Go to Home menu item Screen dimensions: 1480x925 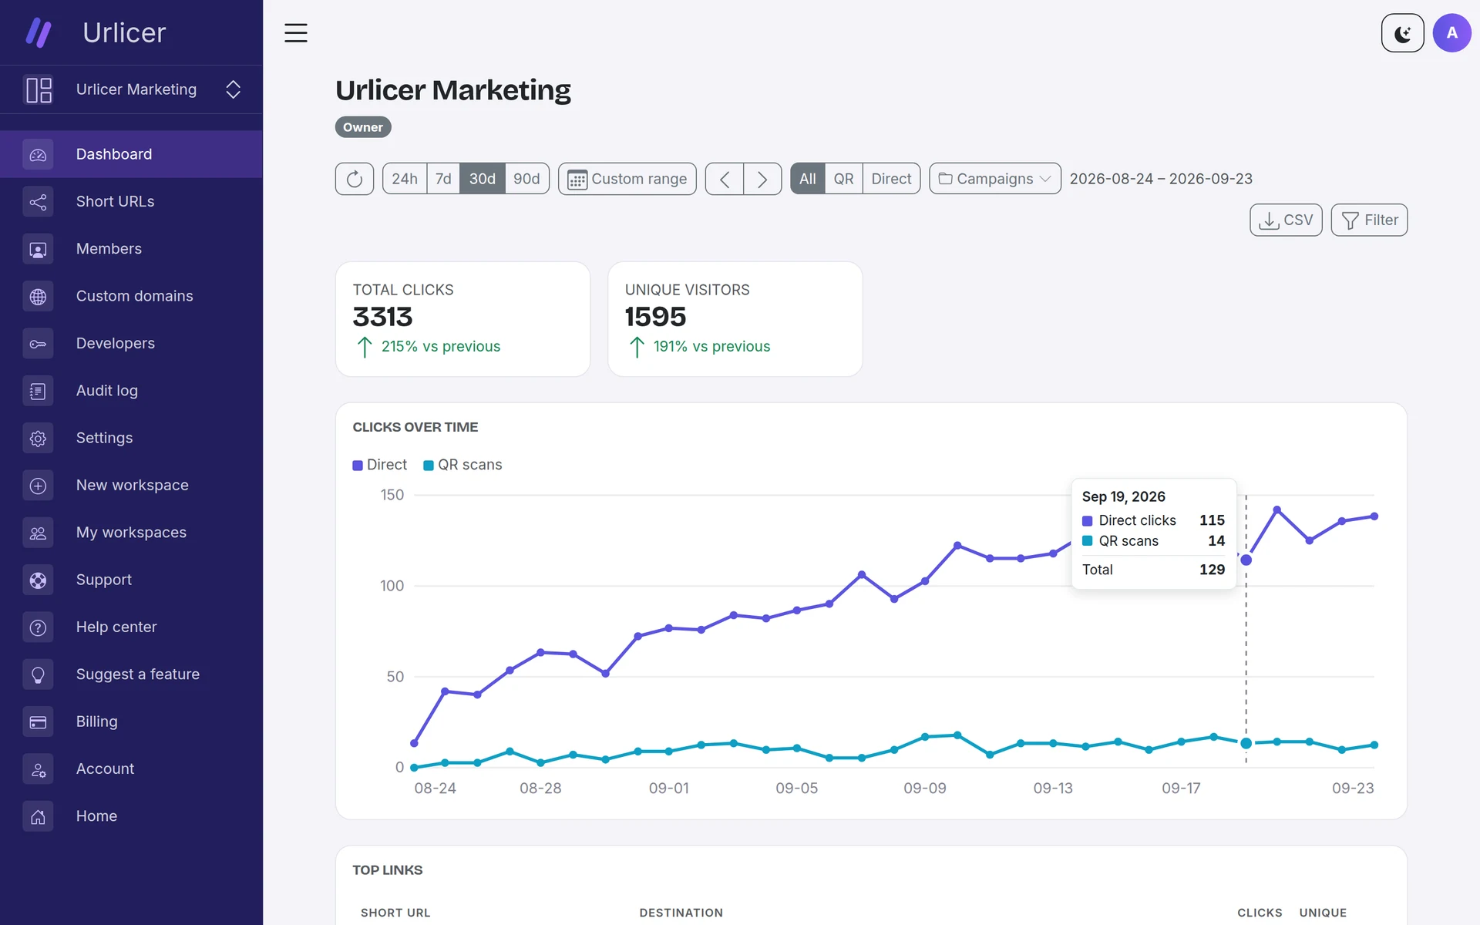point(131,816)
